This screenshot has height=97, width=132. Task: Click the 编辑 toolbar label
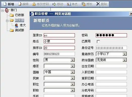click(25, 4)
